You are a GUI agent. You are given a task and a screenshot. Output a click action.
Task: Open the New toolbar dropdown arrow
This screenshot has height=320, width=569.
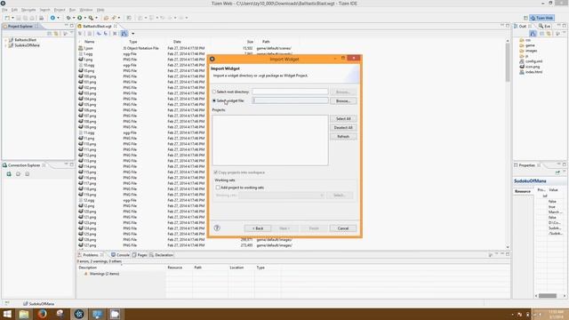pos(12,18)
